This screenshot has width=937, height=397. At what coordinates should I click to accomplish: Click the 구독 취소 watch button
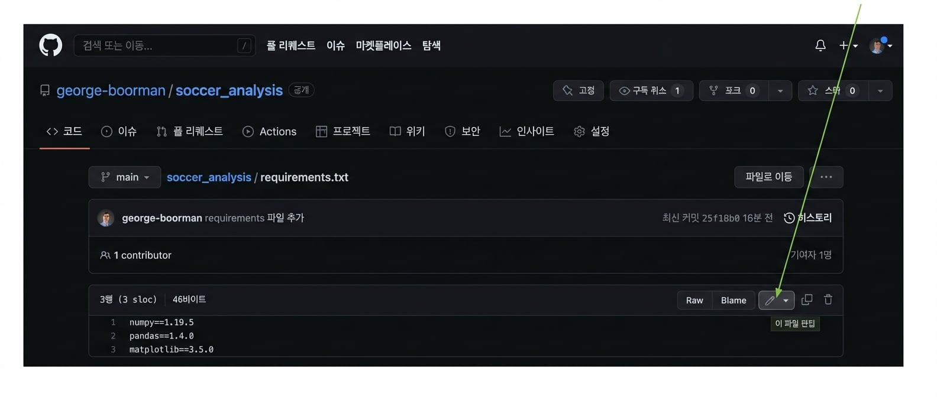click(651, 90)
